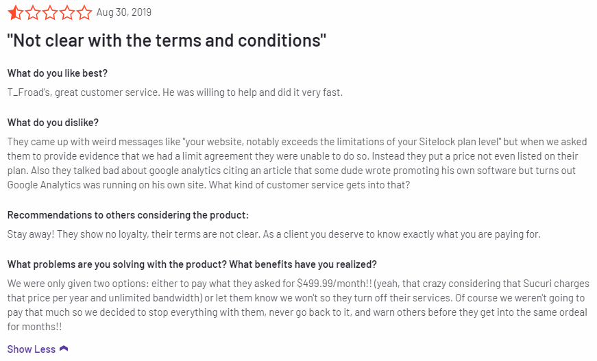
Task: Click the line mentioning Sucuri charges
Action: [298, 284]
